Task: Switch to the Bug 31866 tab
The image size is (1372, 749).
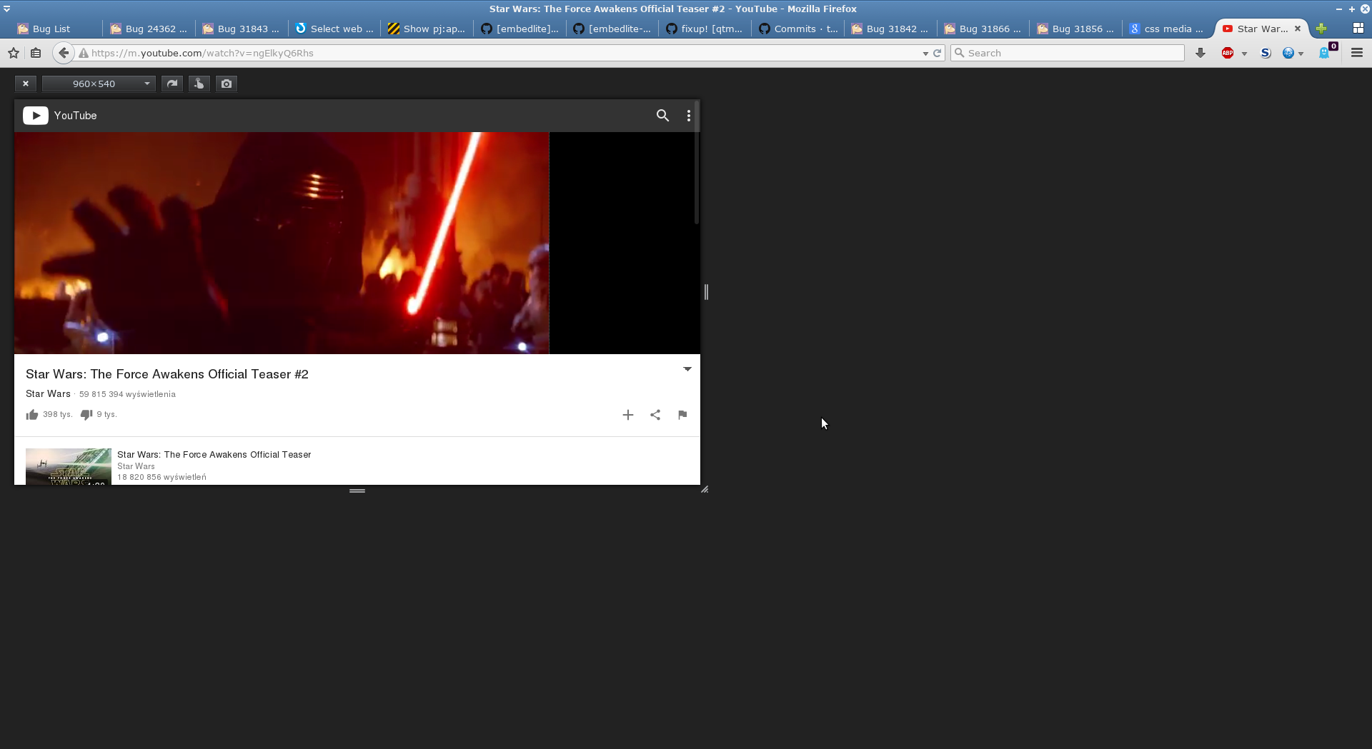Action: point(983,29)
